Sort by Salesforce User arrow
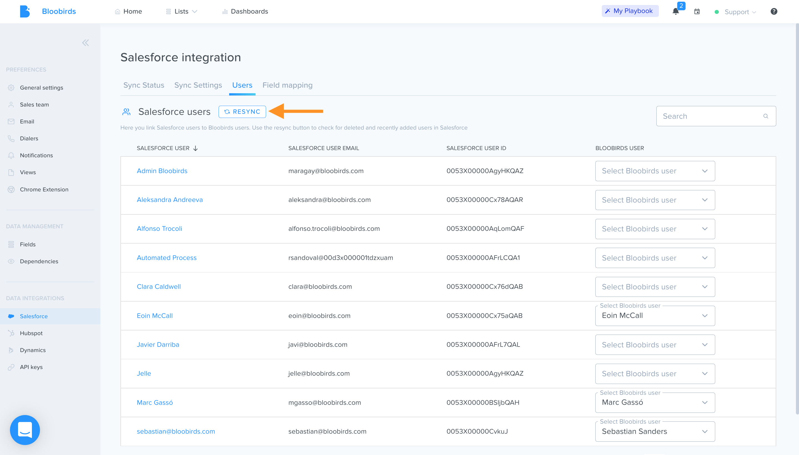This screenshot has height=455, width=799. [x=195, y=148]
